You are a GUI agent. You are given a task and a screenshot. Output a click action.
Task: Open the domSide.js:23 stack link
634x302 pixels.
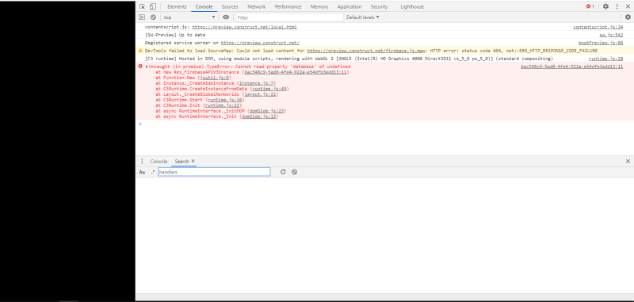[267, 111]
